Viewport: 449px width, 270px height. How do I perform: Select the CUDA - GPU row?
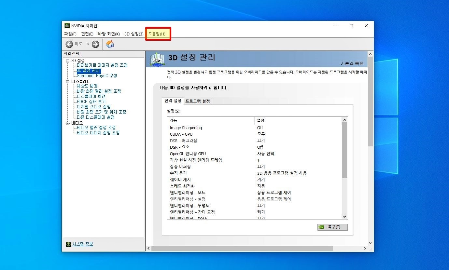tap(255, 134)
